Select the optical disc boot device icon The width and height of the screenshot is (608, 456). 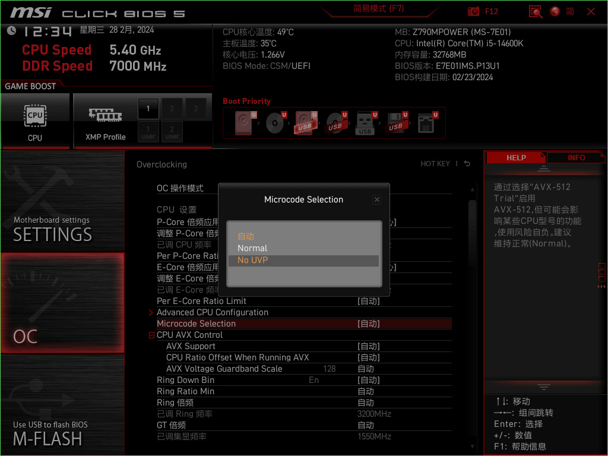(x=275, y=123)
